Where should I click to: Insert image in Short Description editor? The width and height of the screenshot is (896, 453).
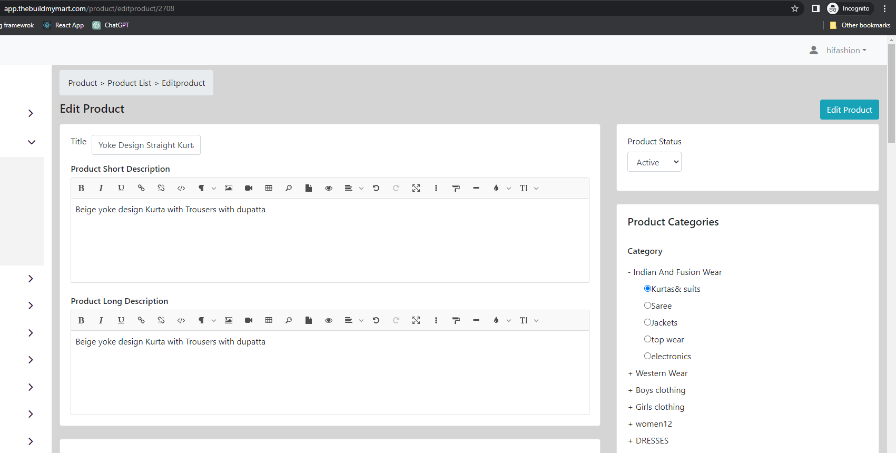pyautogui.click(x=229, y=188)
